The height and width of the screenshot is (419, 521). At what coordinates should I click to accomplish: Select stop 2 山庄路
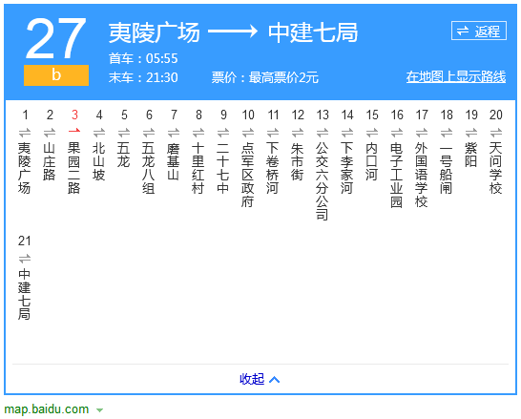pyautogui.click(x=50, y=161)
